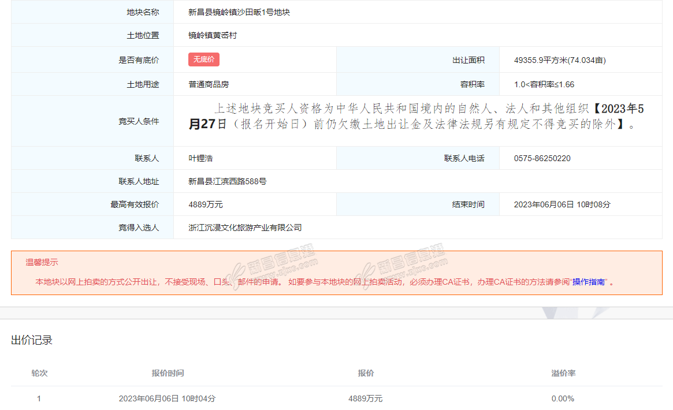This screenshot has width=673, height=410.
Task: Click winning bidder 浙江沉浸文化旅游产业有限公司
Action: 245,228
